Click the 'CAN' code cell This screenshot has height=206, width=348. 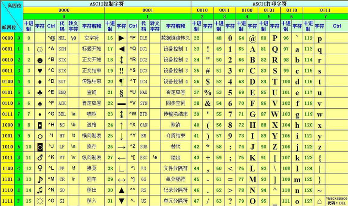[x=144, y=125]
